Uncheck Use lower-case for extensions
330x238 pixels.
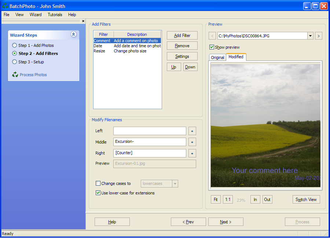(x=98, y=193)
